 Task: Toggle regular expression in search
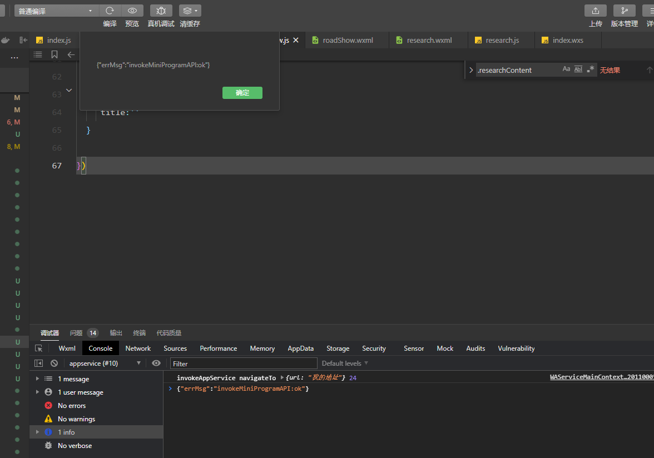click(x=590, y=69)
